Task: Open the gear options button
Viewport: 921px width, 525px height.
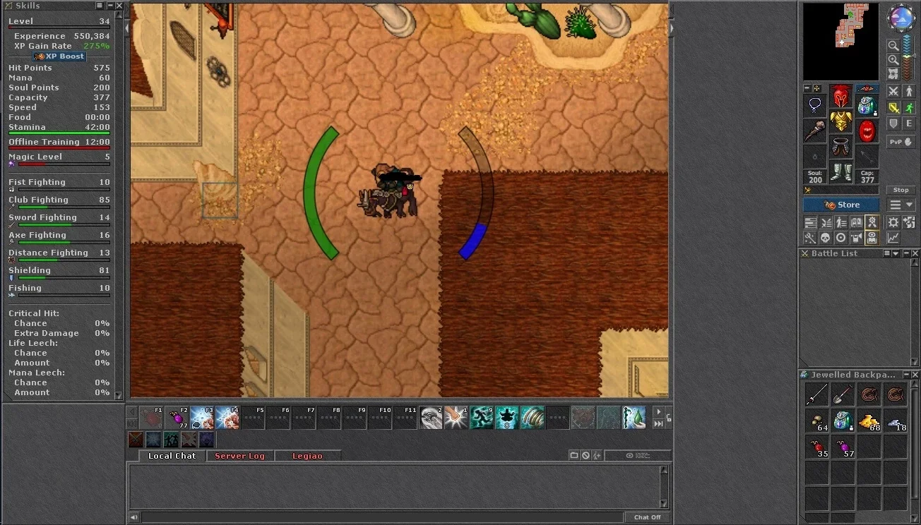Action: 893,222
